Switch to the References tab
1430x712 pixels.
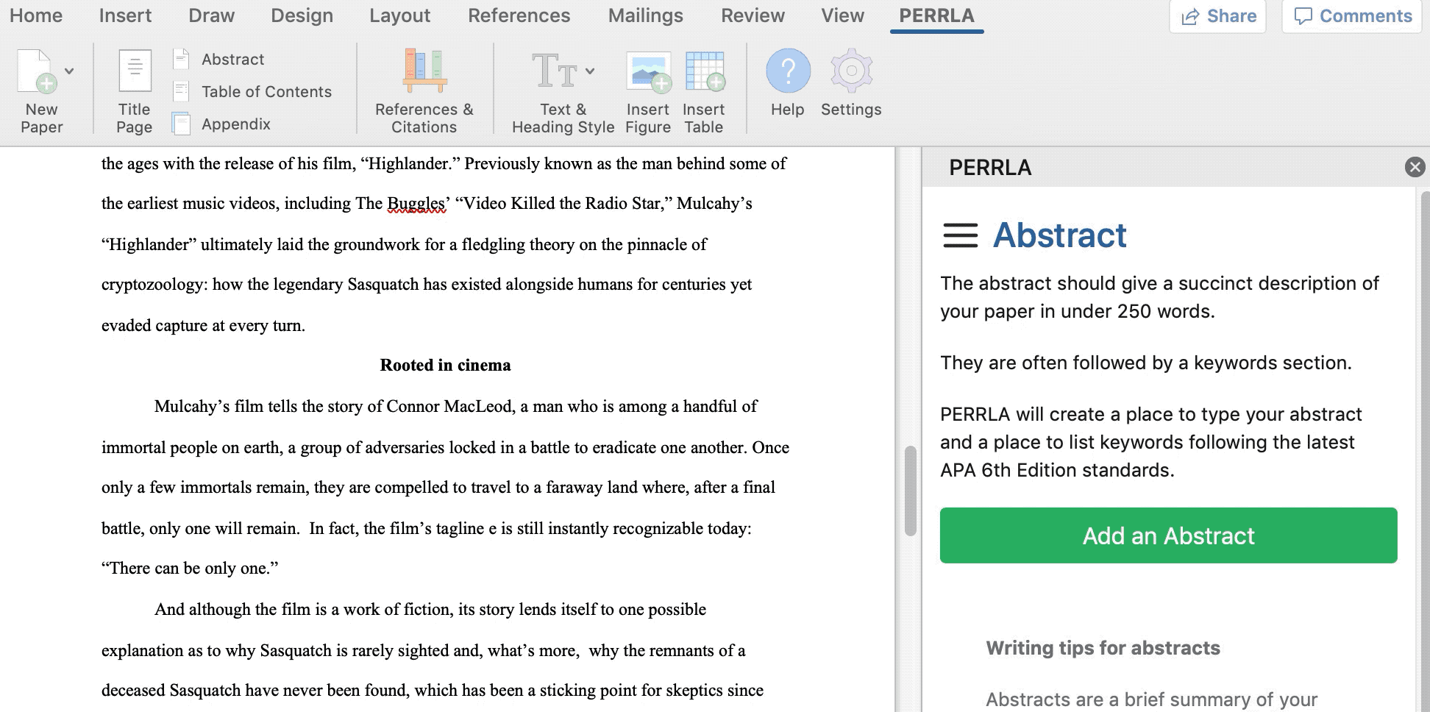(519, 15)
